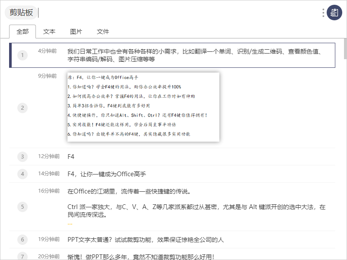This screenshot has width=347, height=260.
Task: Select the clipboard entry reading just F4
Action: 172,157
